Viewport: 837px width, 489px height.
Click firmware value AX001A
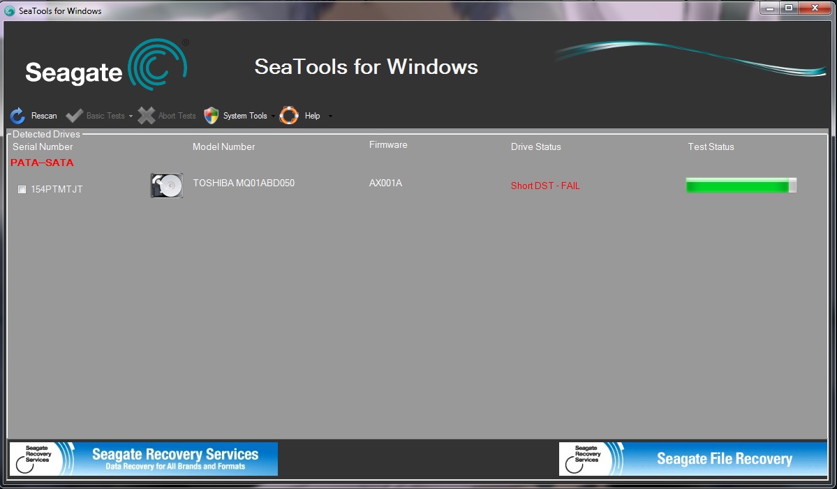click(x=385, y=183)
